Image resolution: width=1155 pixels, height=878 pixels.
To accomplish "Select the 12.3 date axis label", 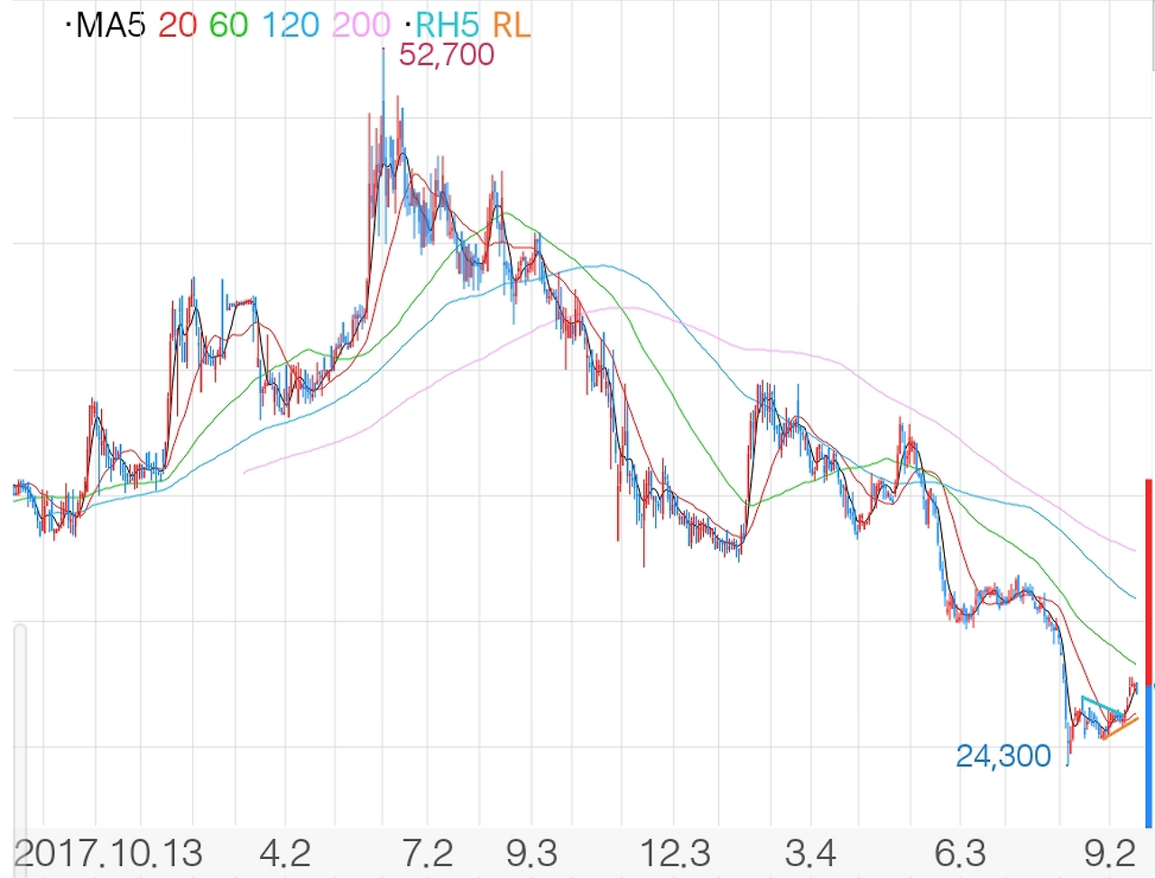I will [x=675, y=853].
